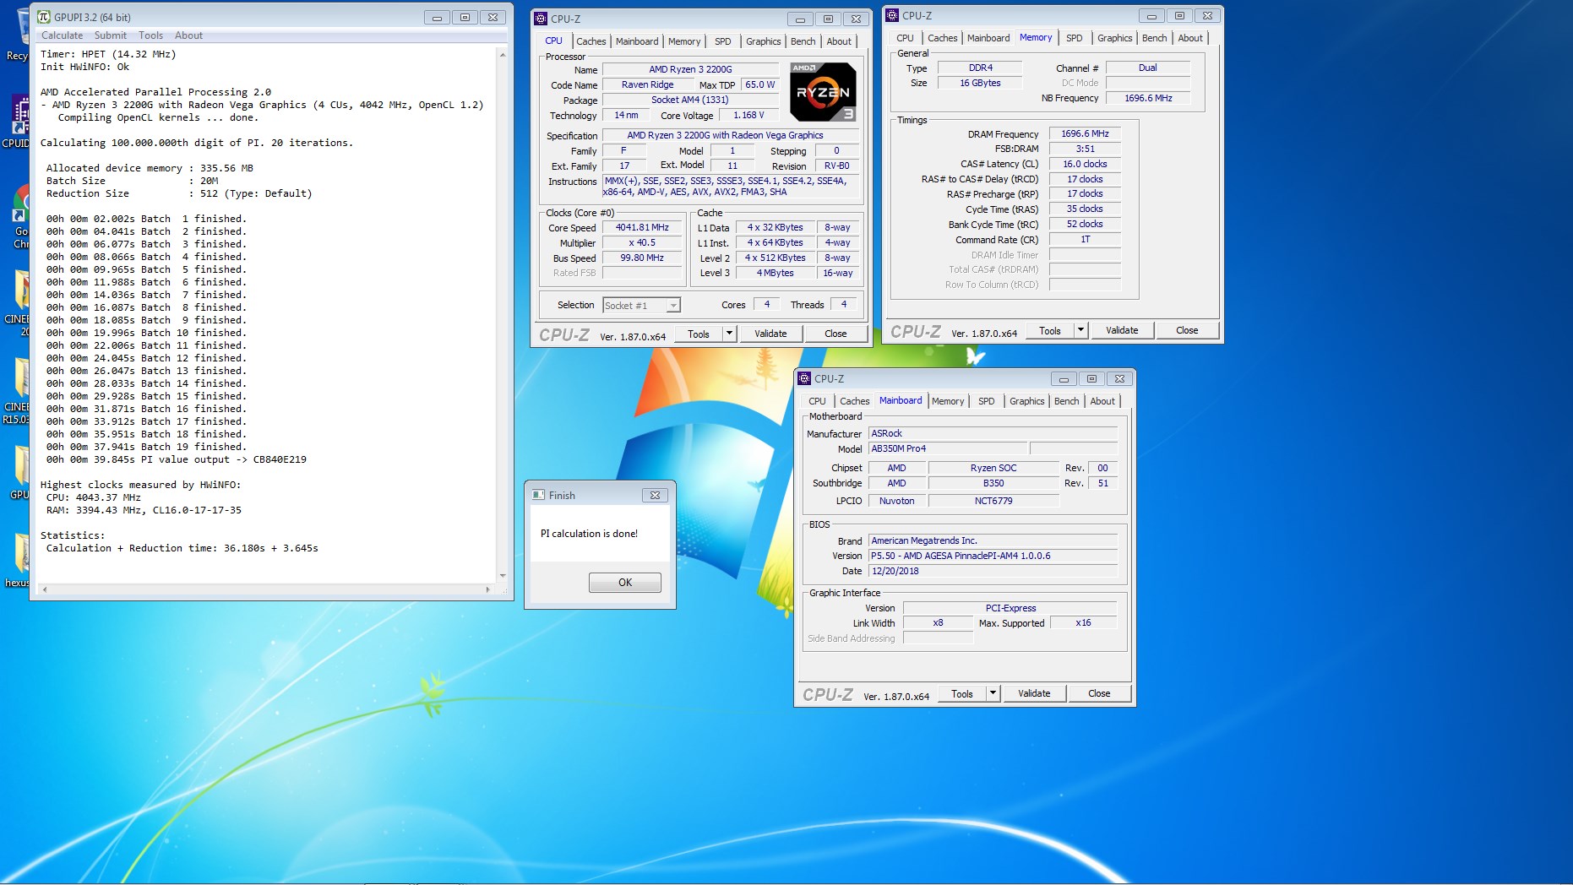Open the Submit menu in GPUPI
1573x885 pixels.
(111, 35)
